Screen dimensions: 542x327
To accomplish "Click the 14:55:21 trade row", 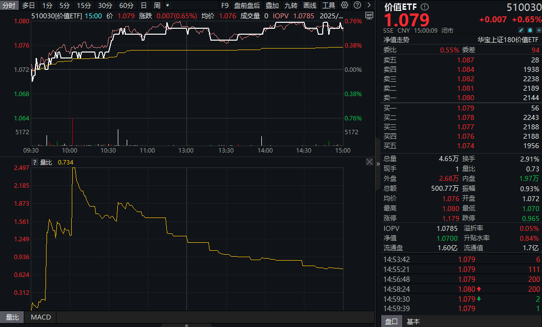I will point(461,269).
